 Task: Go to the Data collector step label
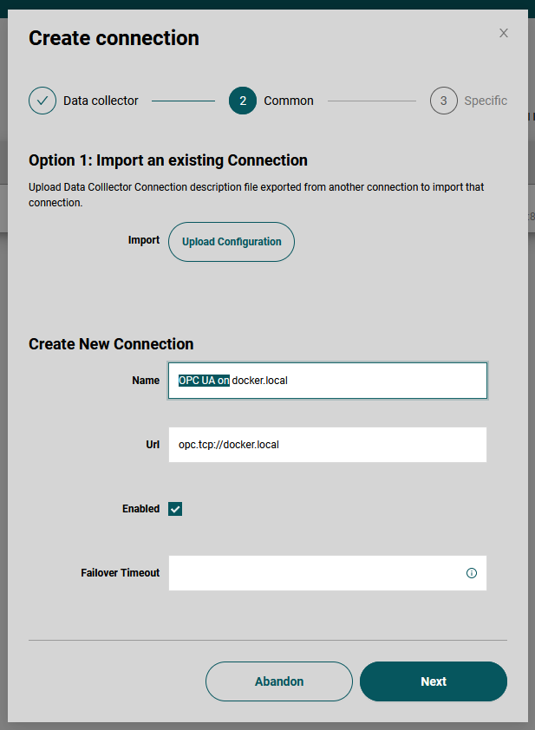point(101,101)
